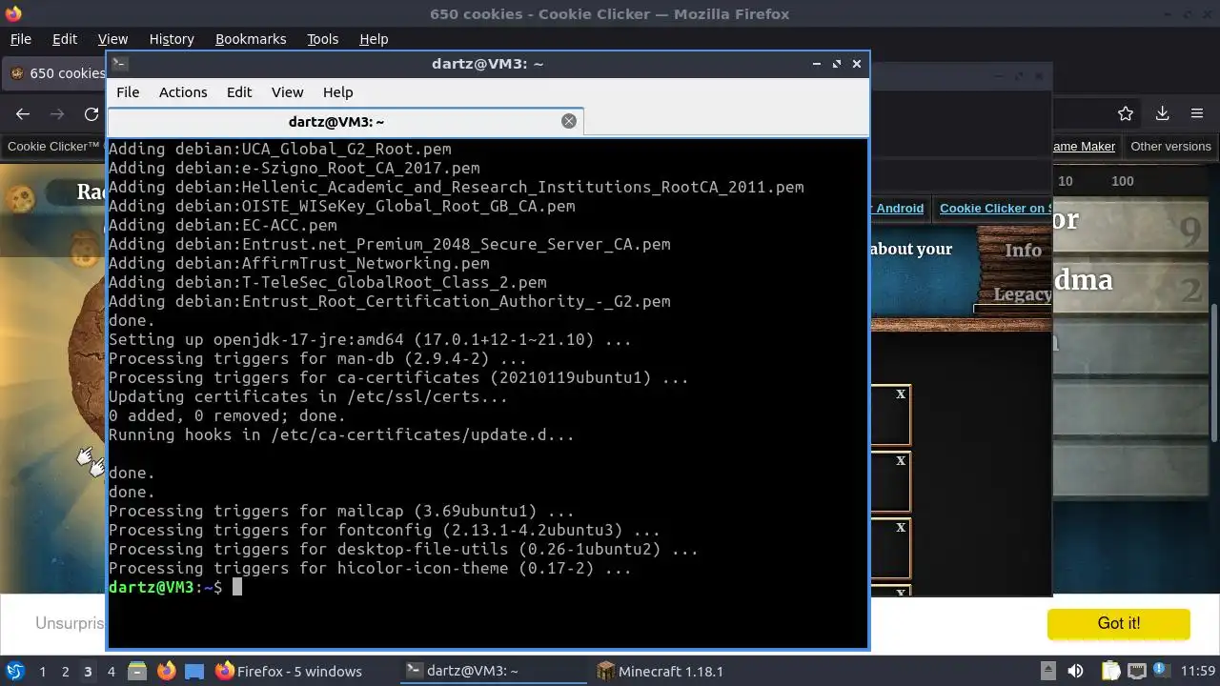Open the Firefox downloads panel

pyautogui.click(x=1162, y=114)
